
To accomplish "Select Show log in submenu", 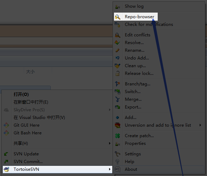I will point(134,6).
